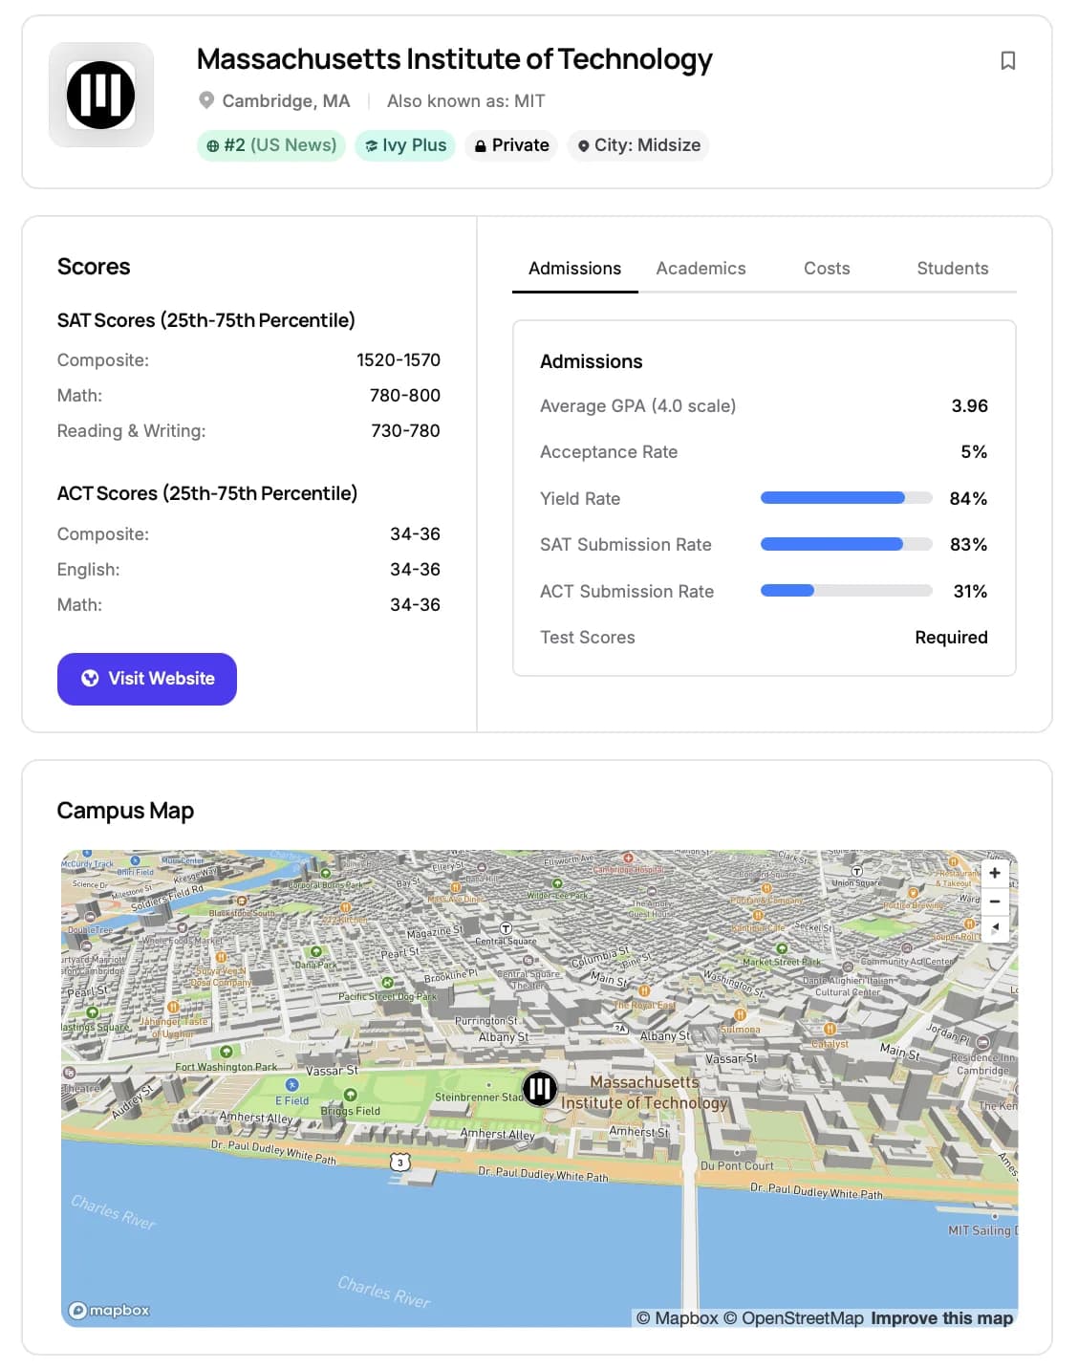Click the Improve this map link

941,1318
